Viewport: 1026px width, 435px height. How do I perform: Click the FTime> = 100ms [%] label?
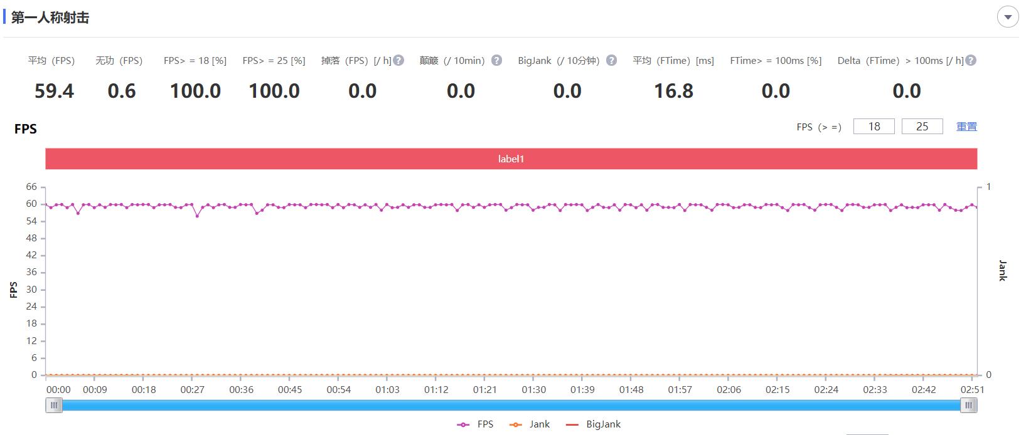(776, 61)
